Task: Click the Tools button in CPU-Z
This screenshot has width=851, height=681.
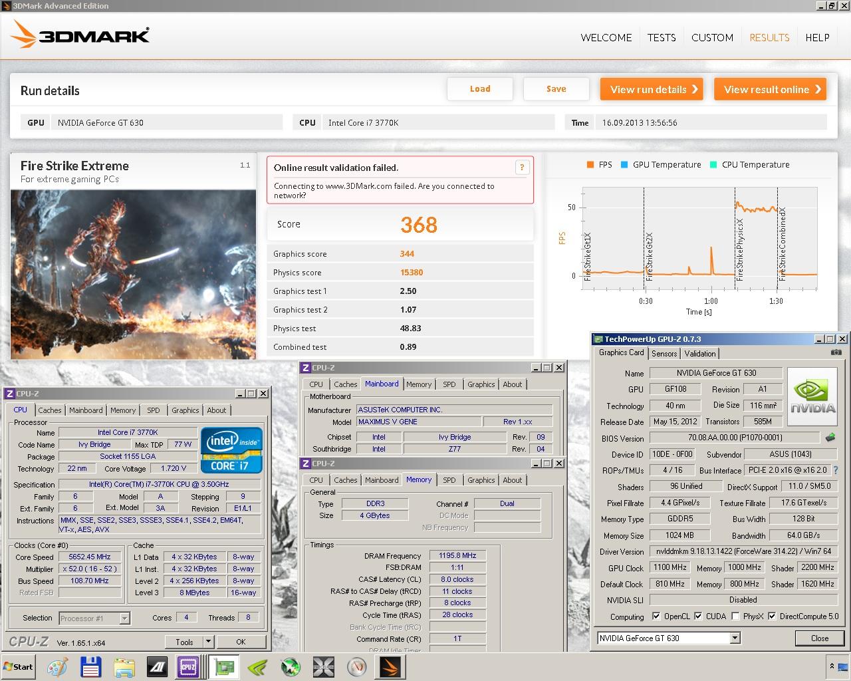Action: point(184,642)
